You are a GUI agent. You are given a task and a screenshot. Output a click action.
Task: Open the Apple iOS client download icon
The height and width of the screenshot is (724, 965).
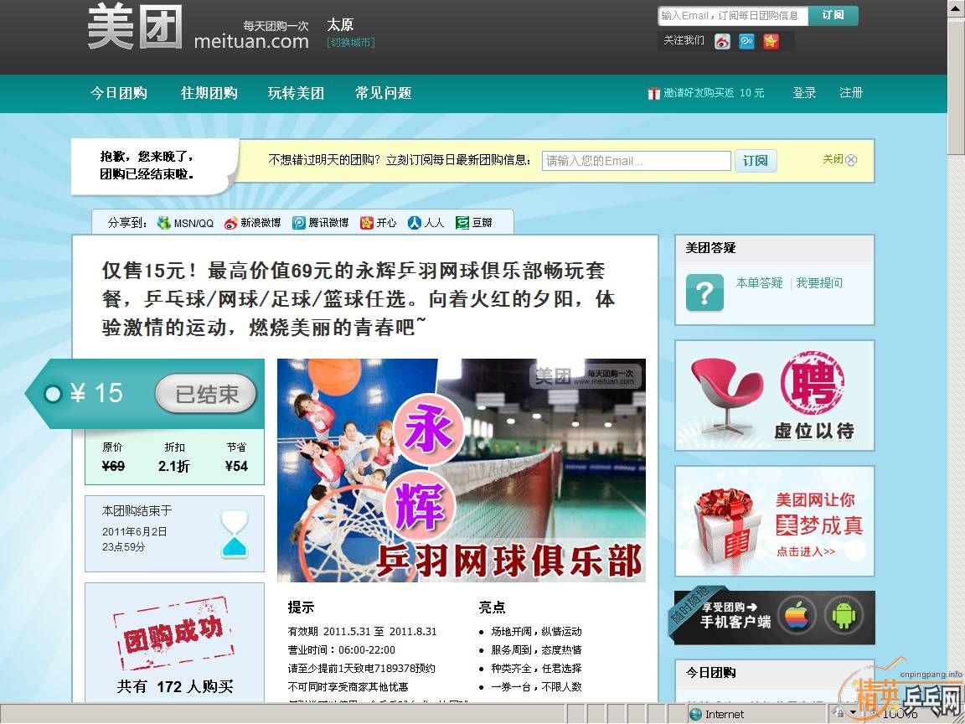click(797, 615)
